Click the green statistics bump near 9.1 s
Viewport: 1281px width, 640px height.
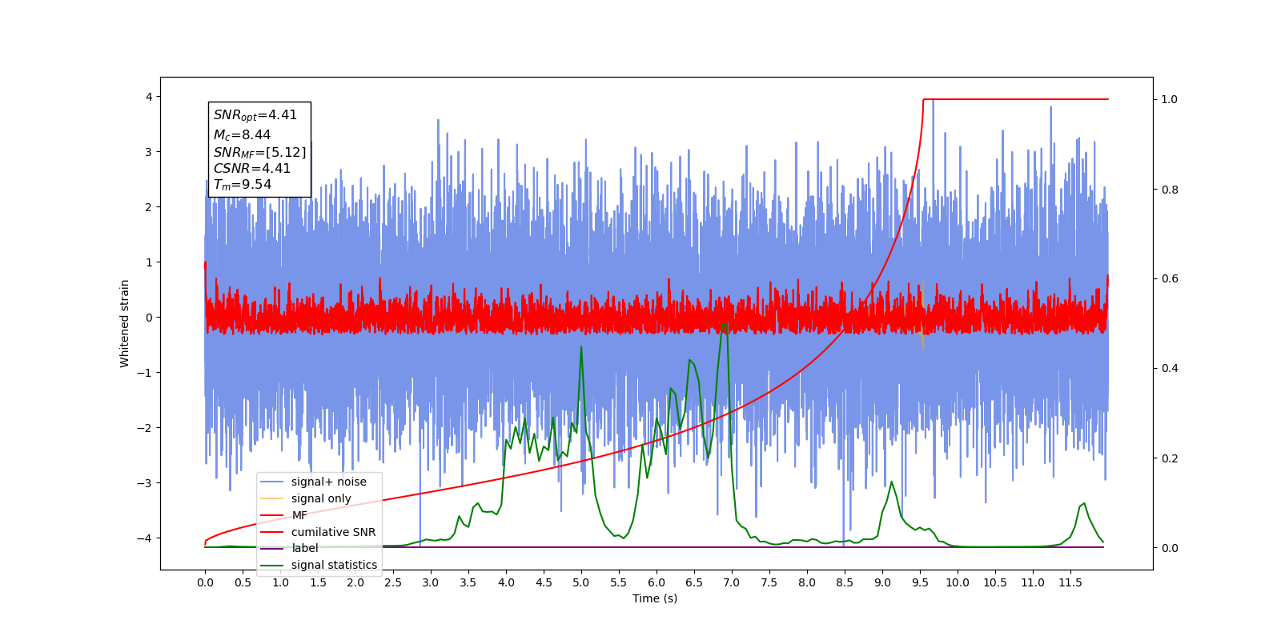coord(892,482)
